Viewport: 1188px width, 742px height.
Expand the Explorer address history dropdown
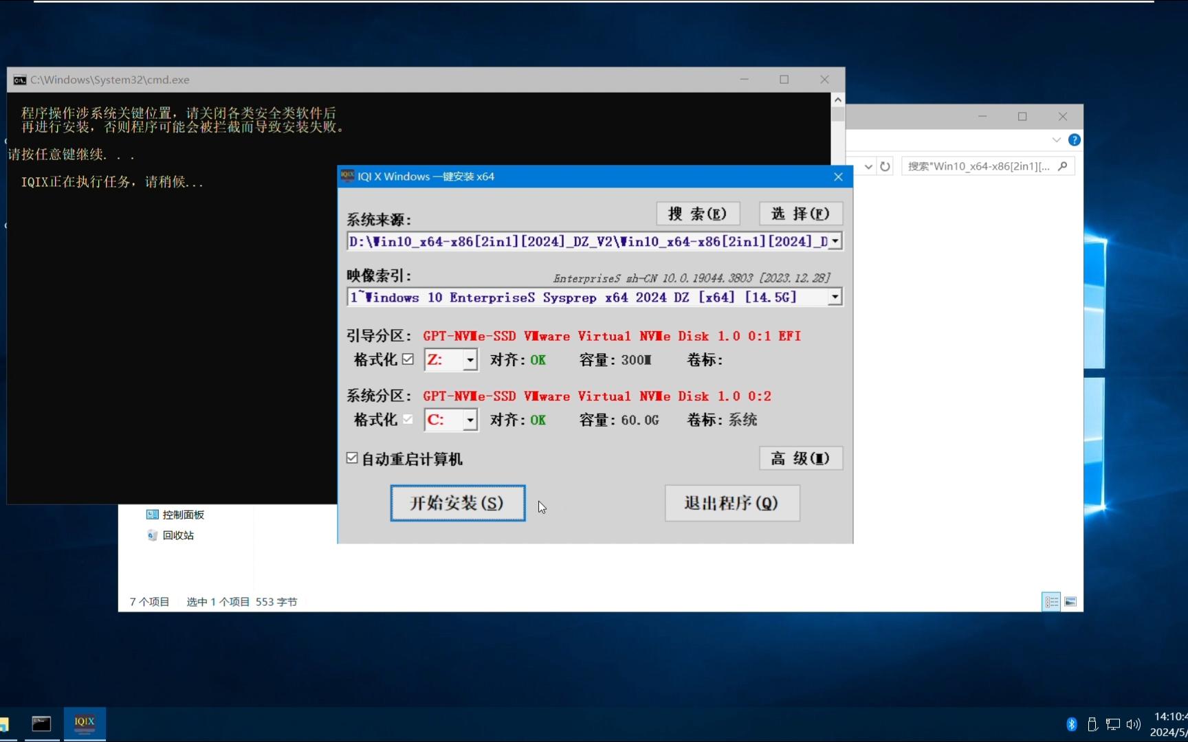click(x=868, y=166)
